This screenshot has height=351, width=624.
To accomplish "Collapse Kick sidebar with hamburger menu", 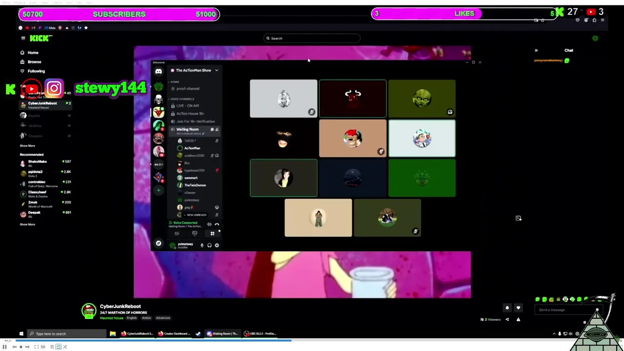I will tap(23, 38).
